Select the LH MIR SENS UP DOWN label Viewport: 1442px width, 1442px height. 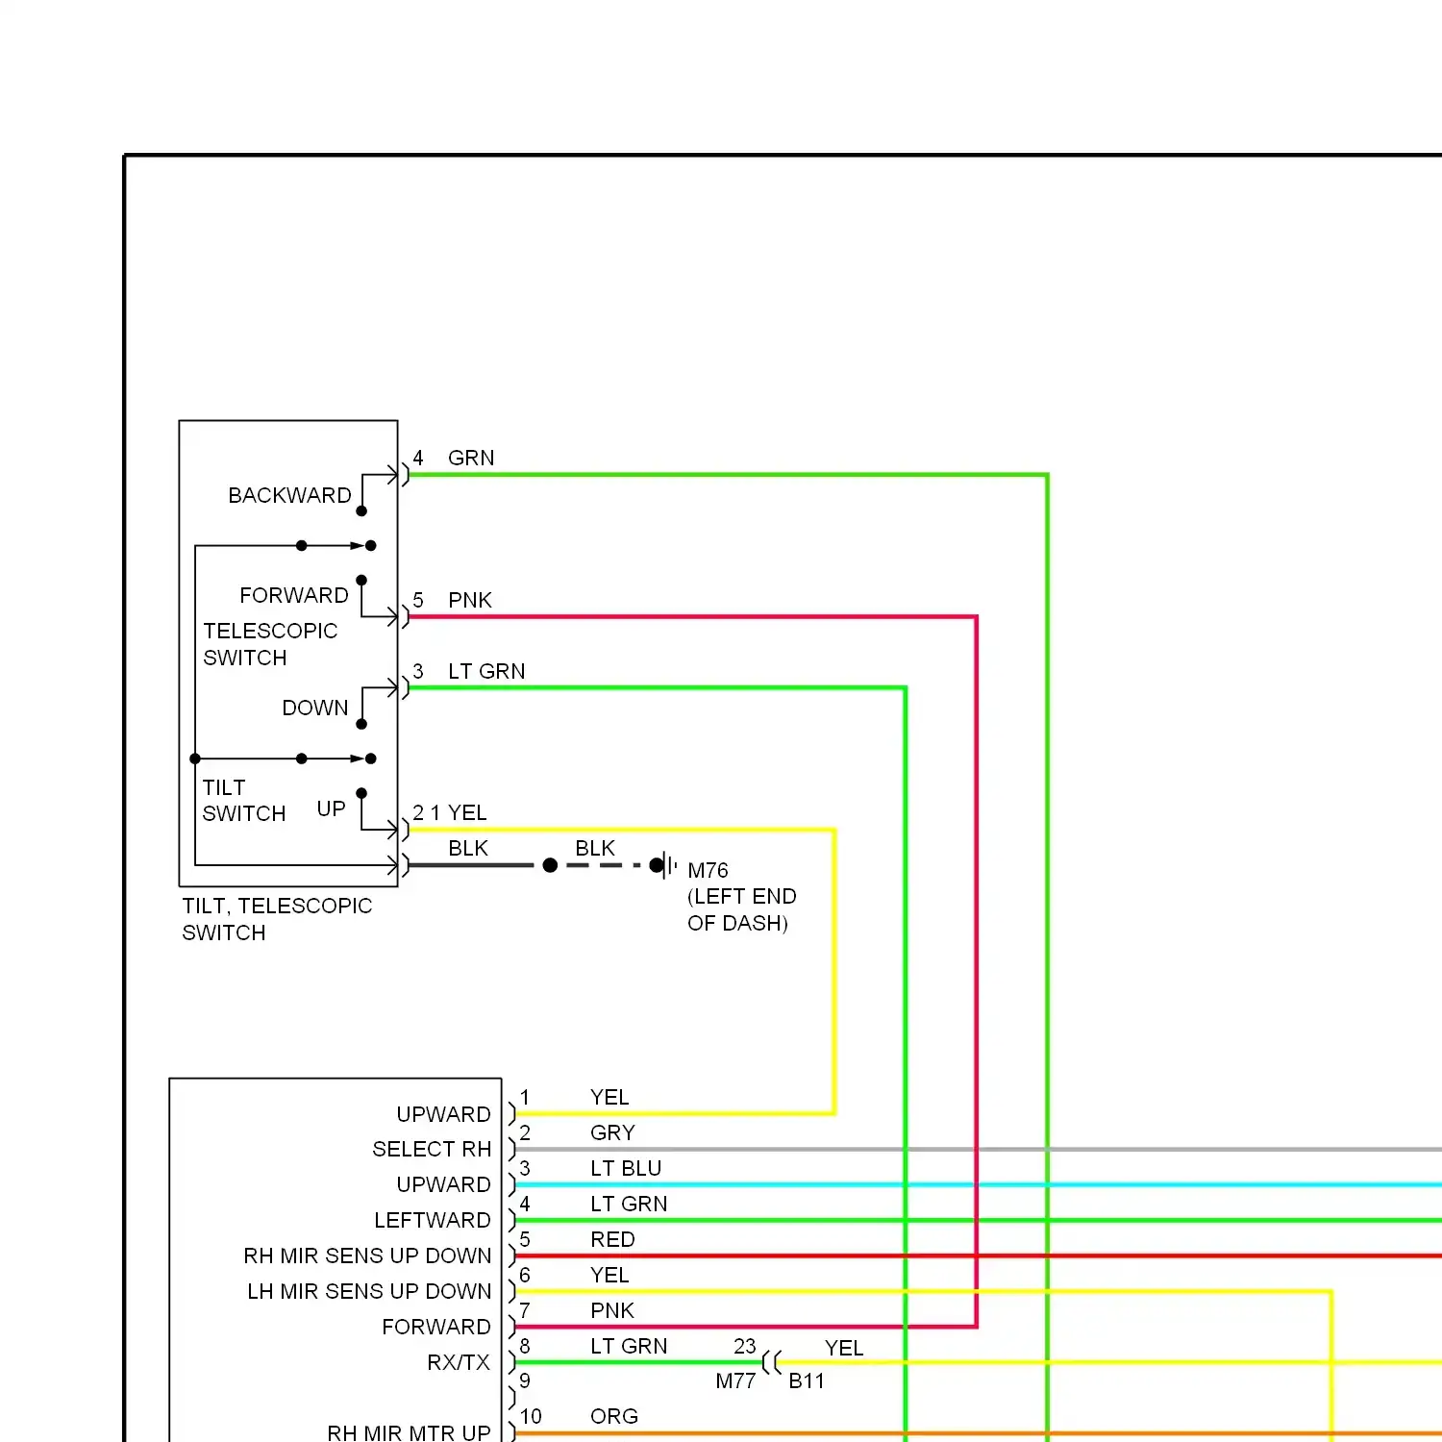(369, 1291)
